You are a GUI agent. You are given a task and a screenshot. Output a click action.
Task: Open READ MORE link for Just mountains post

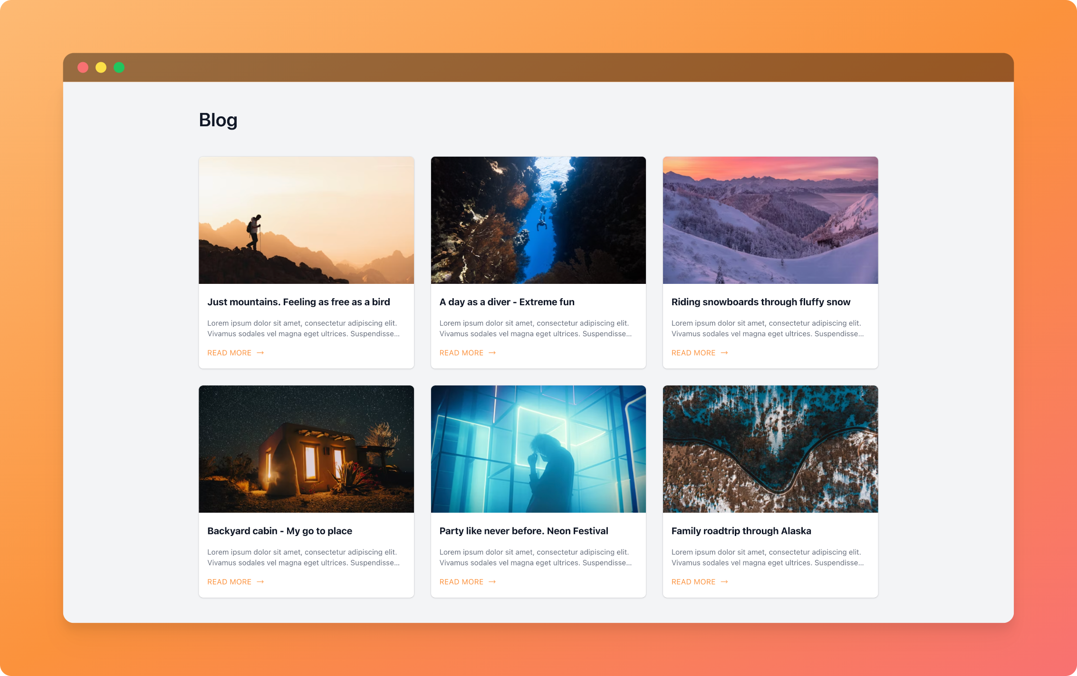235,353
